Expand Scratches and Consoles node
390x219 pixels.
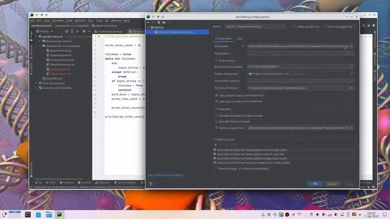[37, 88]
